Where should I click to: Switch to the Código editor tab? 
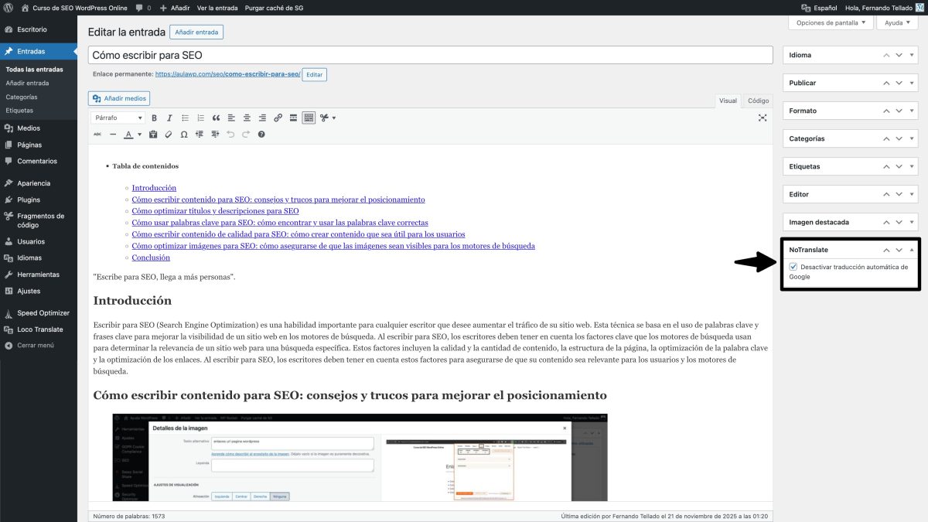(757, 101)
